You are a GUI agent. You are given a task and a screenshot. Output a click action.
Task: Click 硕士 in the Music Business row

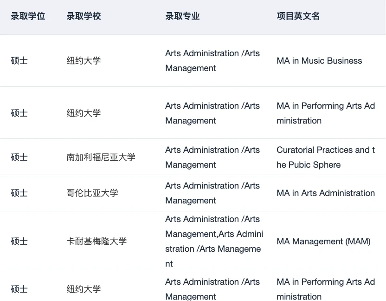pyautogui.click(x=19, y=61)
